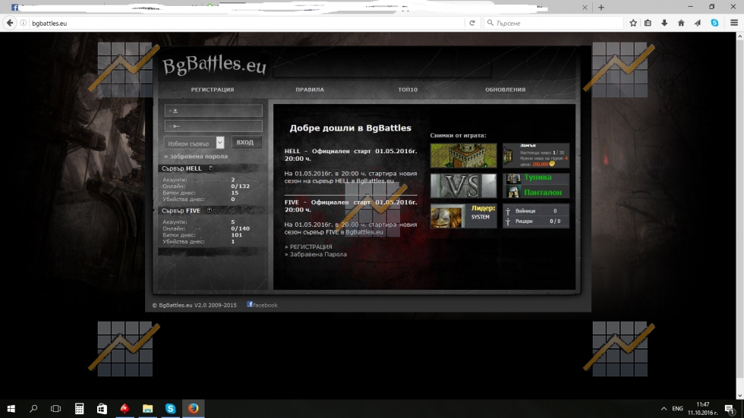Click the address bar with bgbattles.eu
This screenshot has width=744, height=418.
(247, 23)
